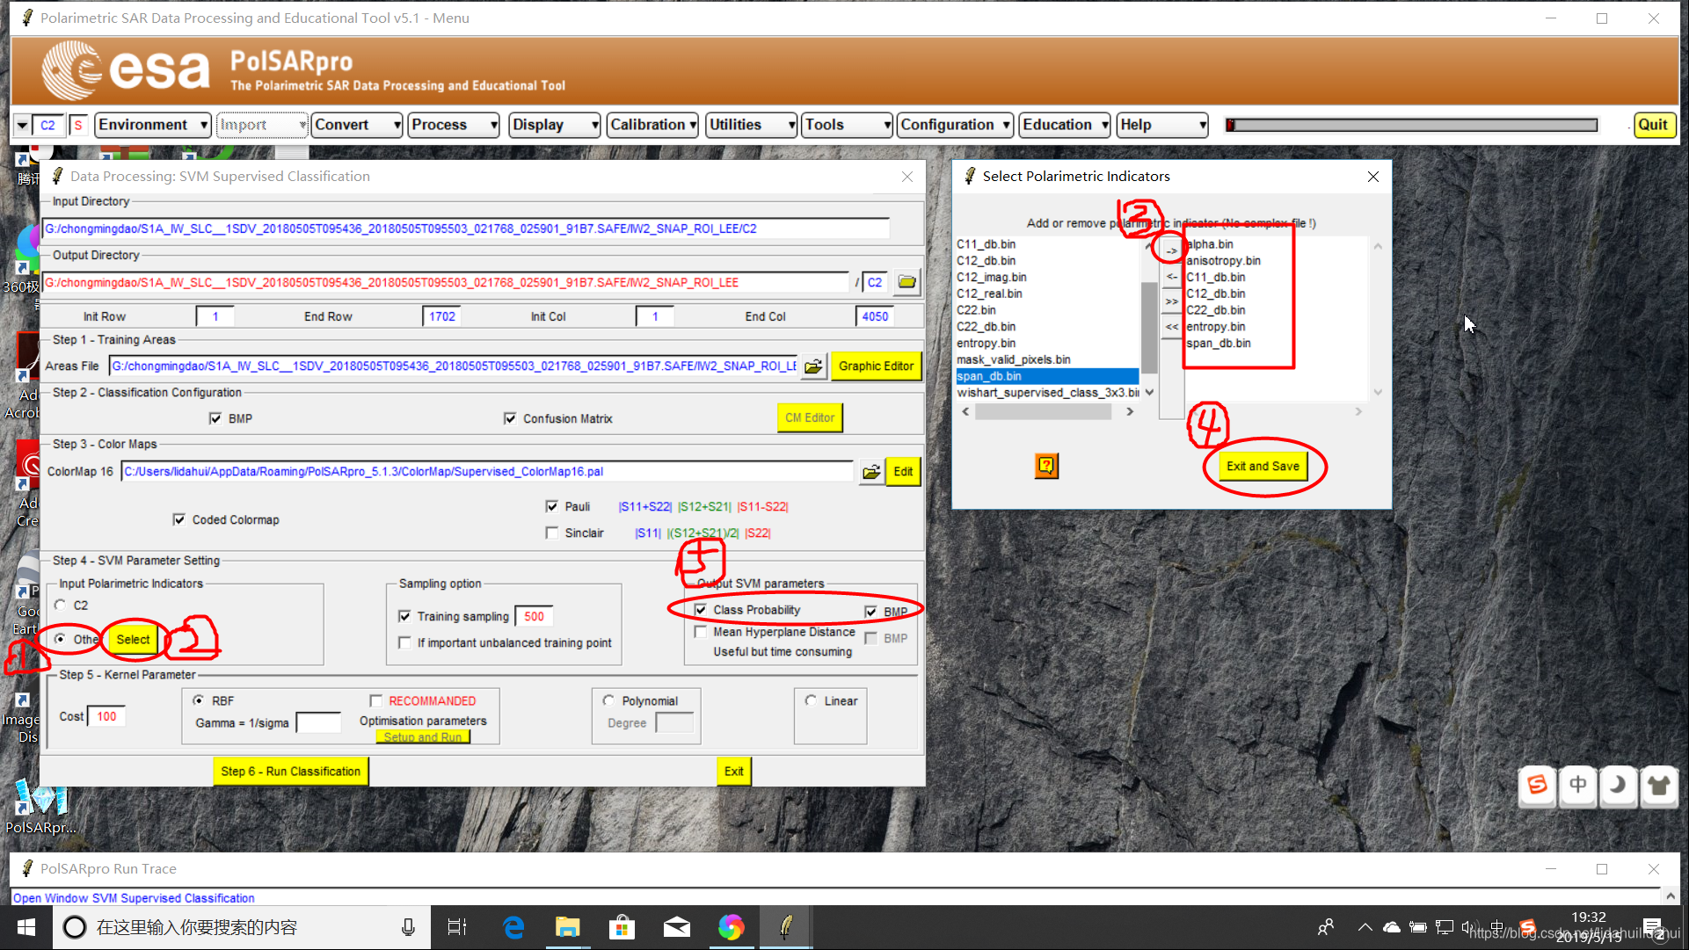1689x950 pixels.
Task: Switch to the PolSARpro feather taskbar icon
Action: [786, 927]
